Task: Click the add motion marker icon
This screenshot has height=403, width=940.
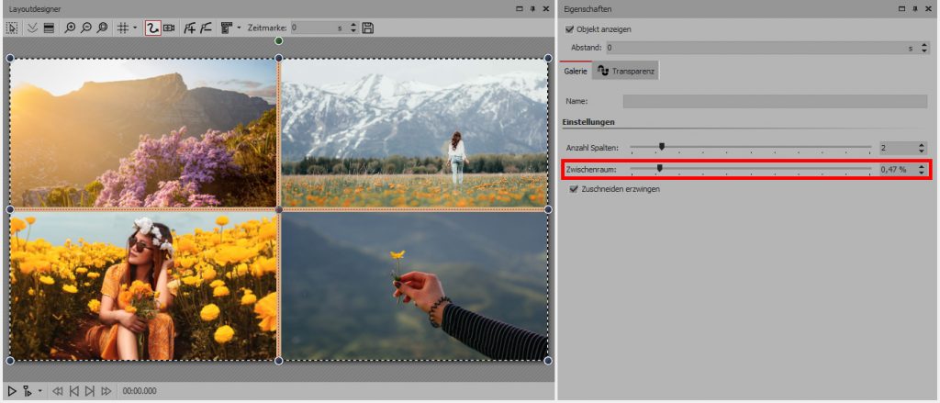Action: coord(189,28)
